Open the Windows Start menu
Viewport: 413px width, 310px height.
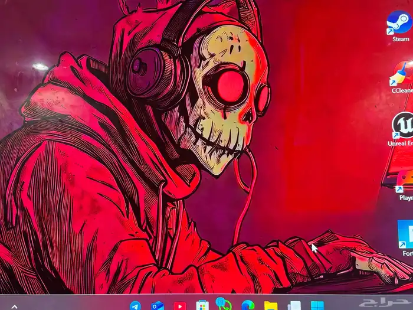[x=317, y=305]
